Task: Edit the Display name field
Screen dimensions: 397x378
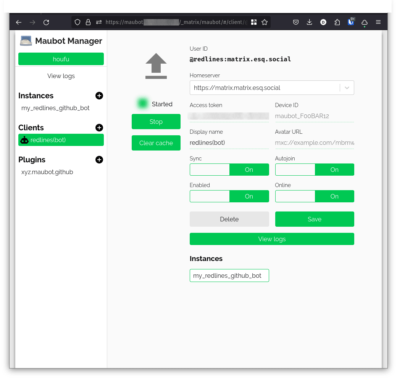Action: 229,143
